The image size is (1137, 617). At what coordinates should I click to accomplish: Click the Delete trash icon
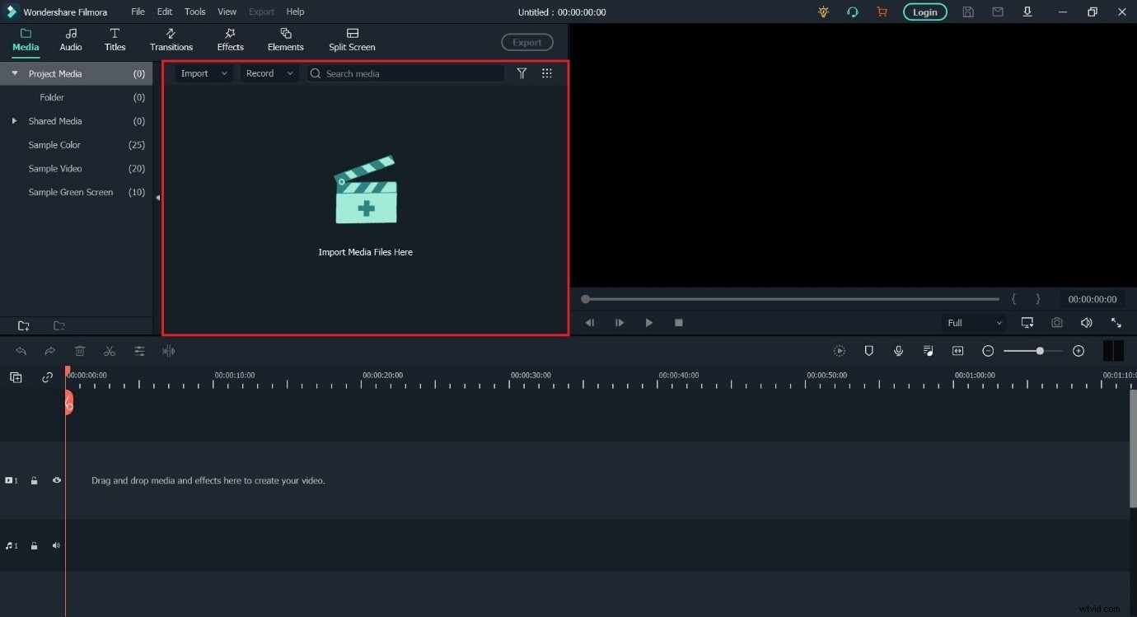80,351
